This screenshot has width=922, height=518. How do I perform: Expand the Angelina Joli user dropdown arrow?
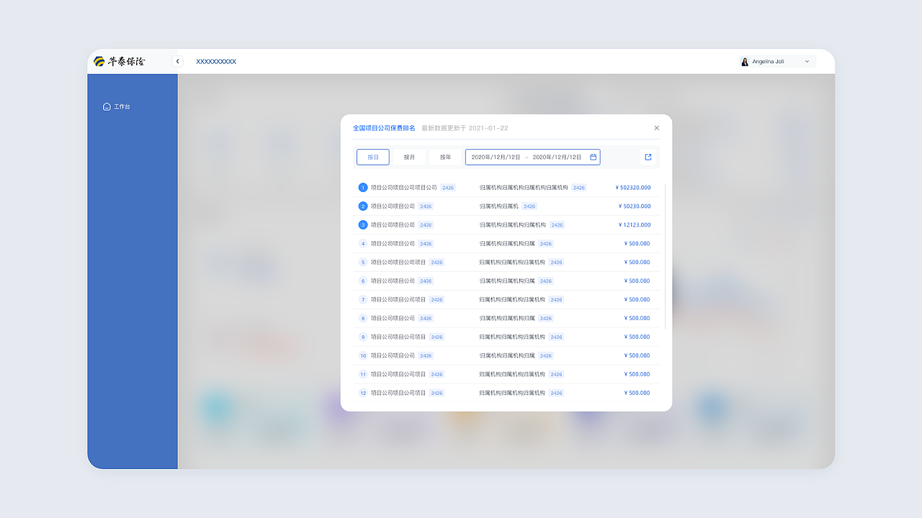point(807,62)
